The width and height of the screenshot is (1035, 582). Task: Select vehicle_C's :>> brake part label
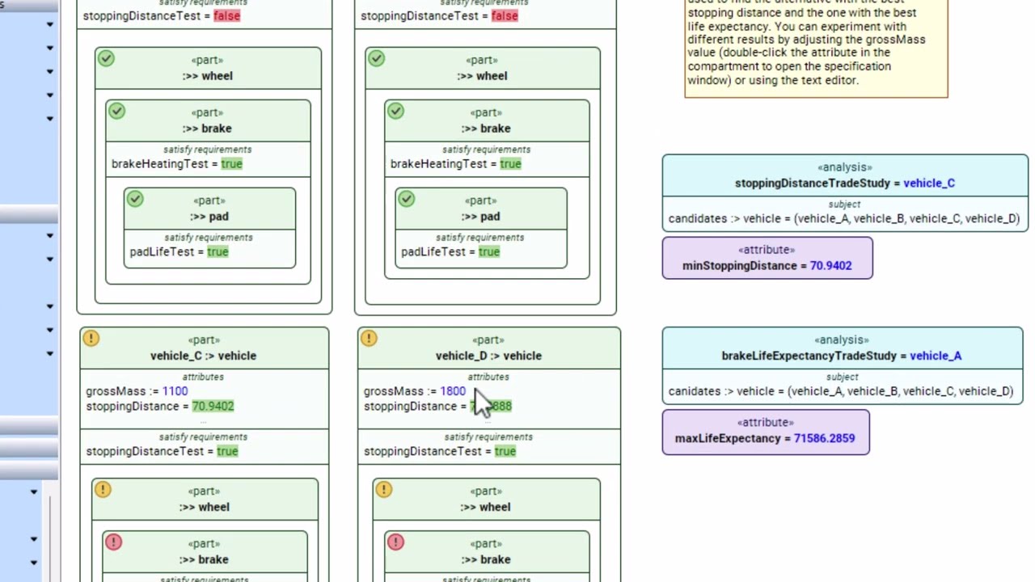tap(204, 560)
